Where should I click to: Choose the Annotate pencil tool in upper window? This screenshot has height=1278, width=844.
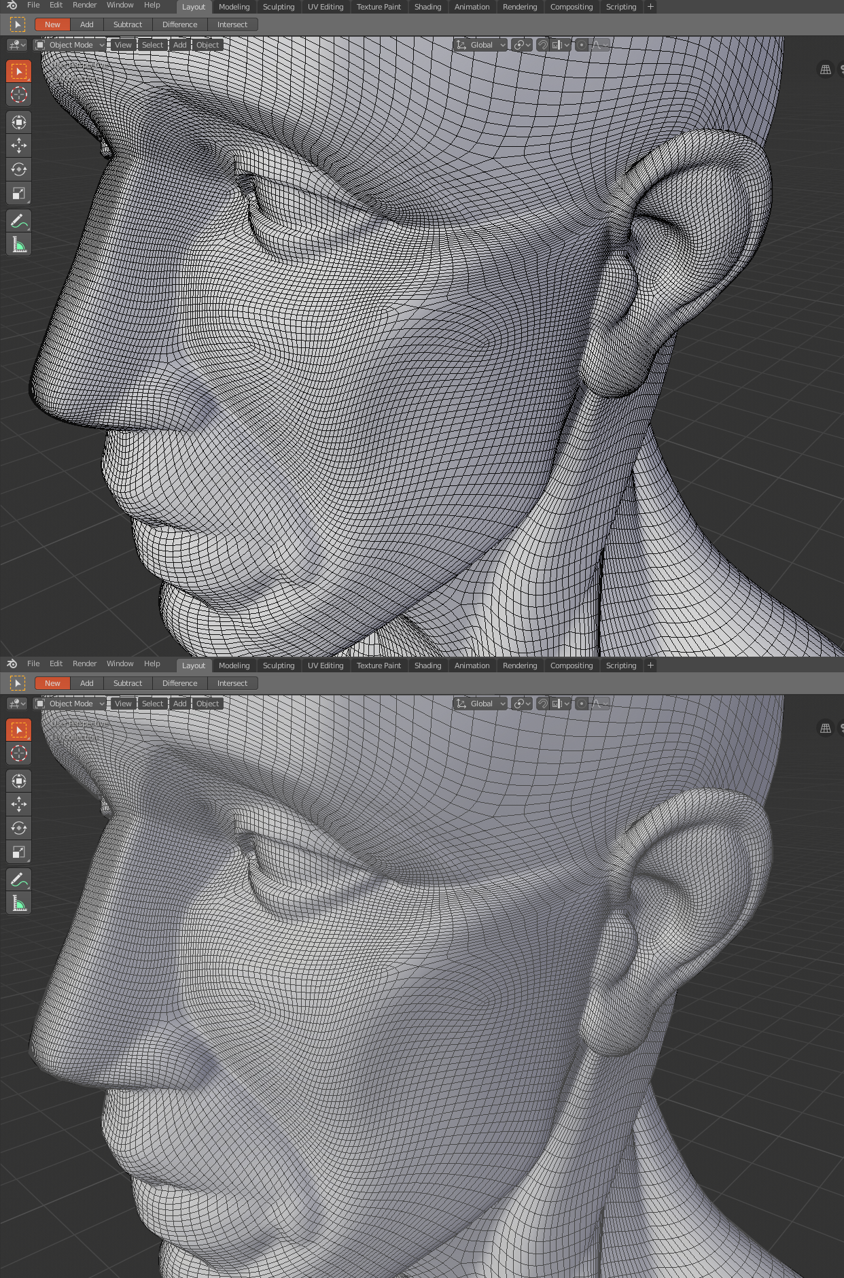click(x=19, y=221)
